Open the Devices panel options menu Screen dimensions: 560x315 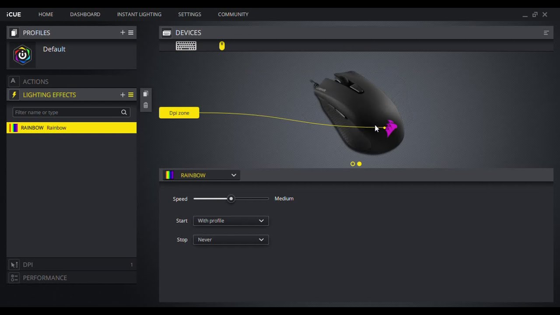tap(546, 33)
